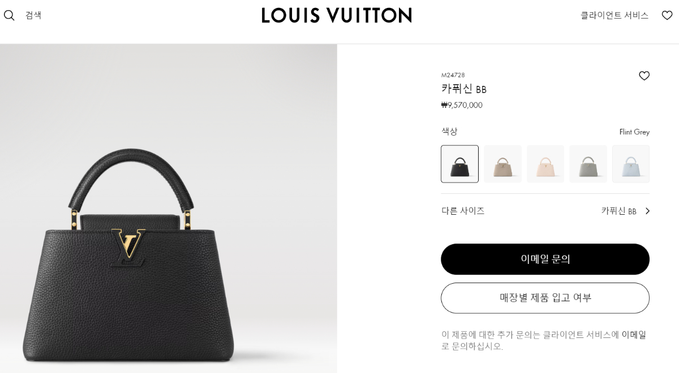The width and height of the screenshot is (679, 373).
Task: Click the 카퓌신 BB product title
Action: [x=464, y=89]
